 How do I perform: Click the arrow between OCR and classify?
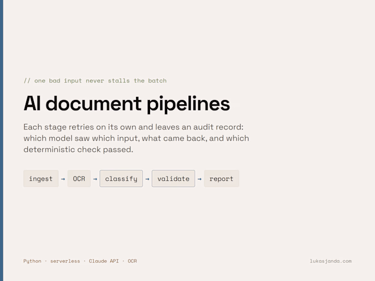pyautogui.click(x=95, y=179)
